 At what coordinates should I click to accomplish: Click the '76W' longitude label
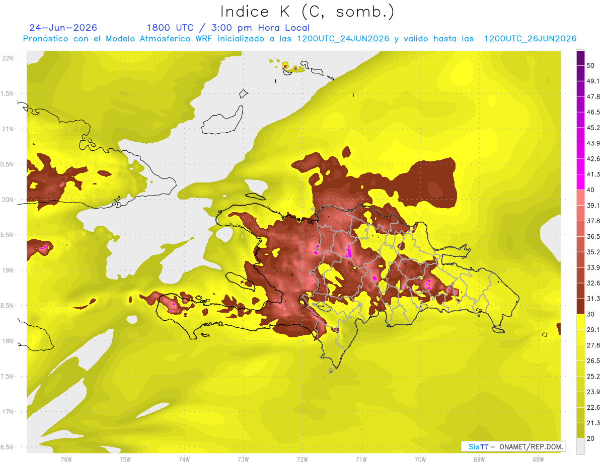66,459
